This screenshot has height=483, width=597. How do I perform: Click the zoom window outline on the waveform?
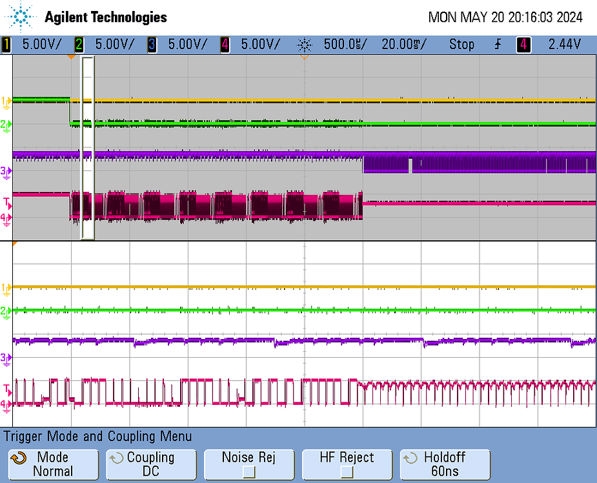[x=88, y=147]
